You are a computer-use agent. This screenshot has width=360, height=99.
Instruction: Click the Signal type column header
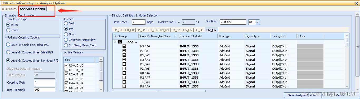(x=257, y=36)
